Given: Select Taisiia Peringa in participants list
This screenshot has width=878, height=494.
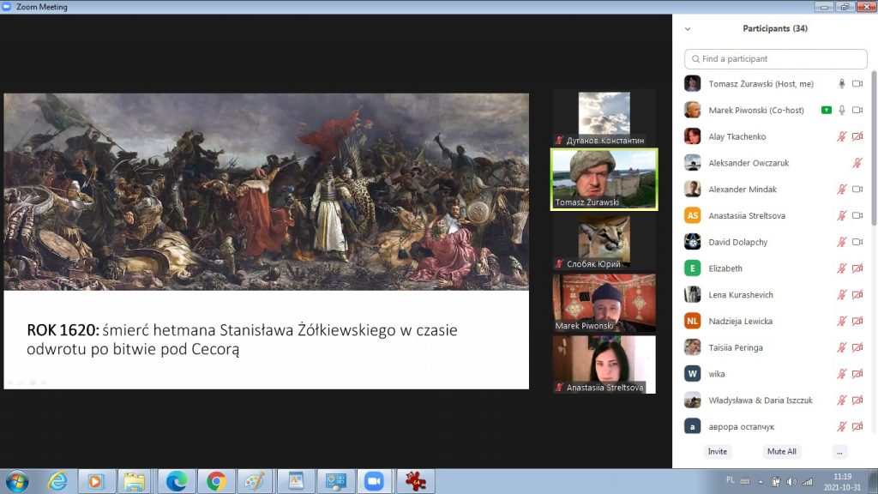Looking at the screenshot, I should point(736,347).
